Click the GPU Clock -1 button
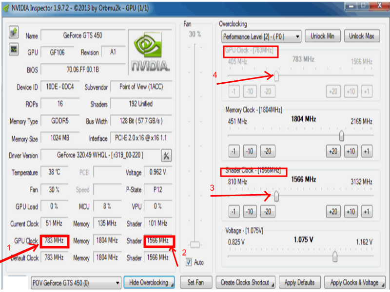Viewport: 390px width, 292px height. [234, 91]
